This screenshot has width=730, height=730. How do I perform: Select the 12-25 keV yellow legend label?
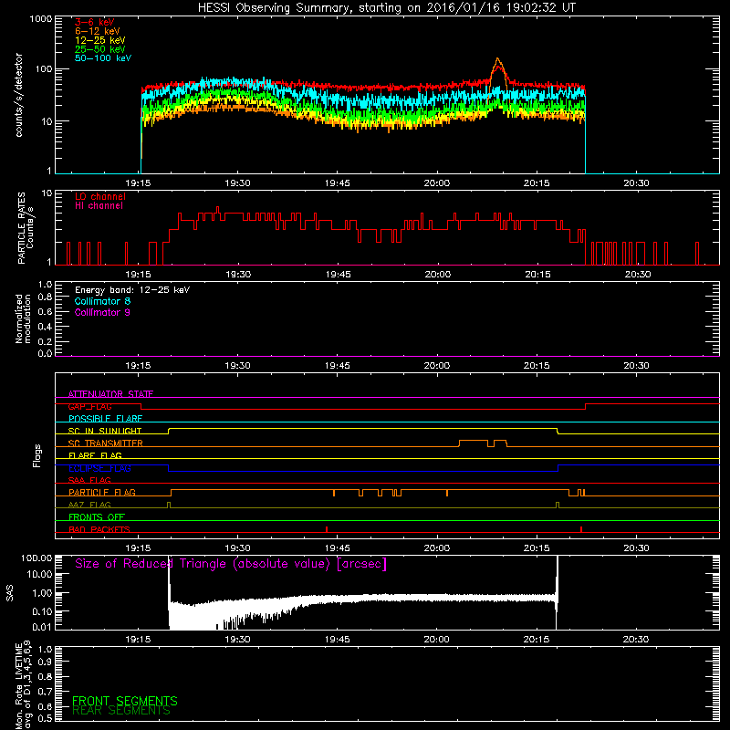[x=100, y=40]
